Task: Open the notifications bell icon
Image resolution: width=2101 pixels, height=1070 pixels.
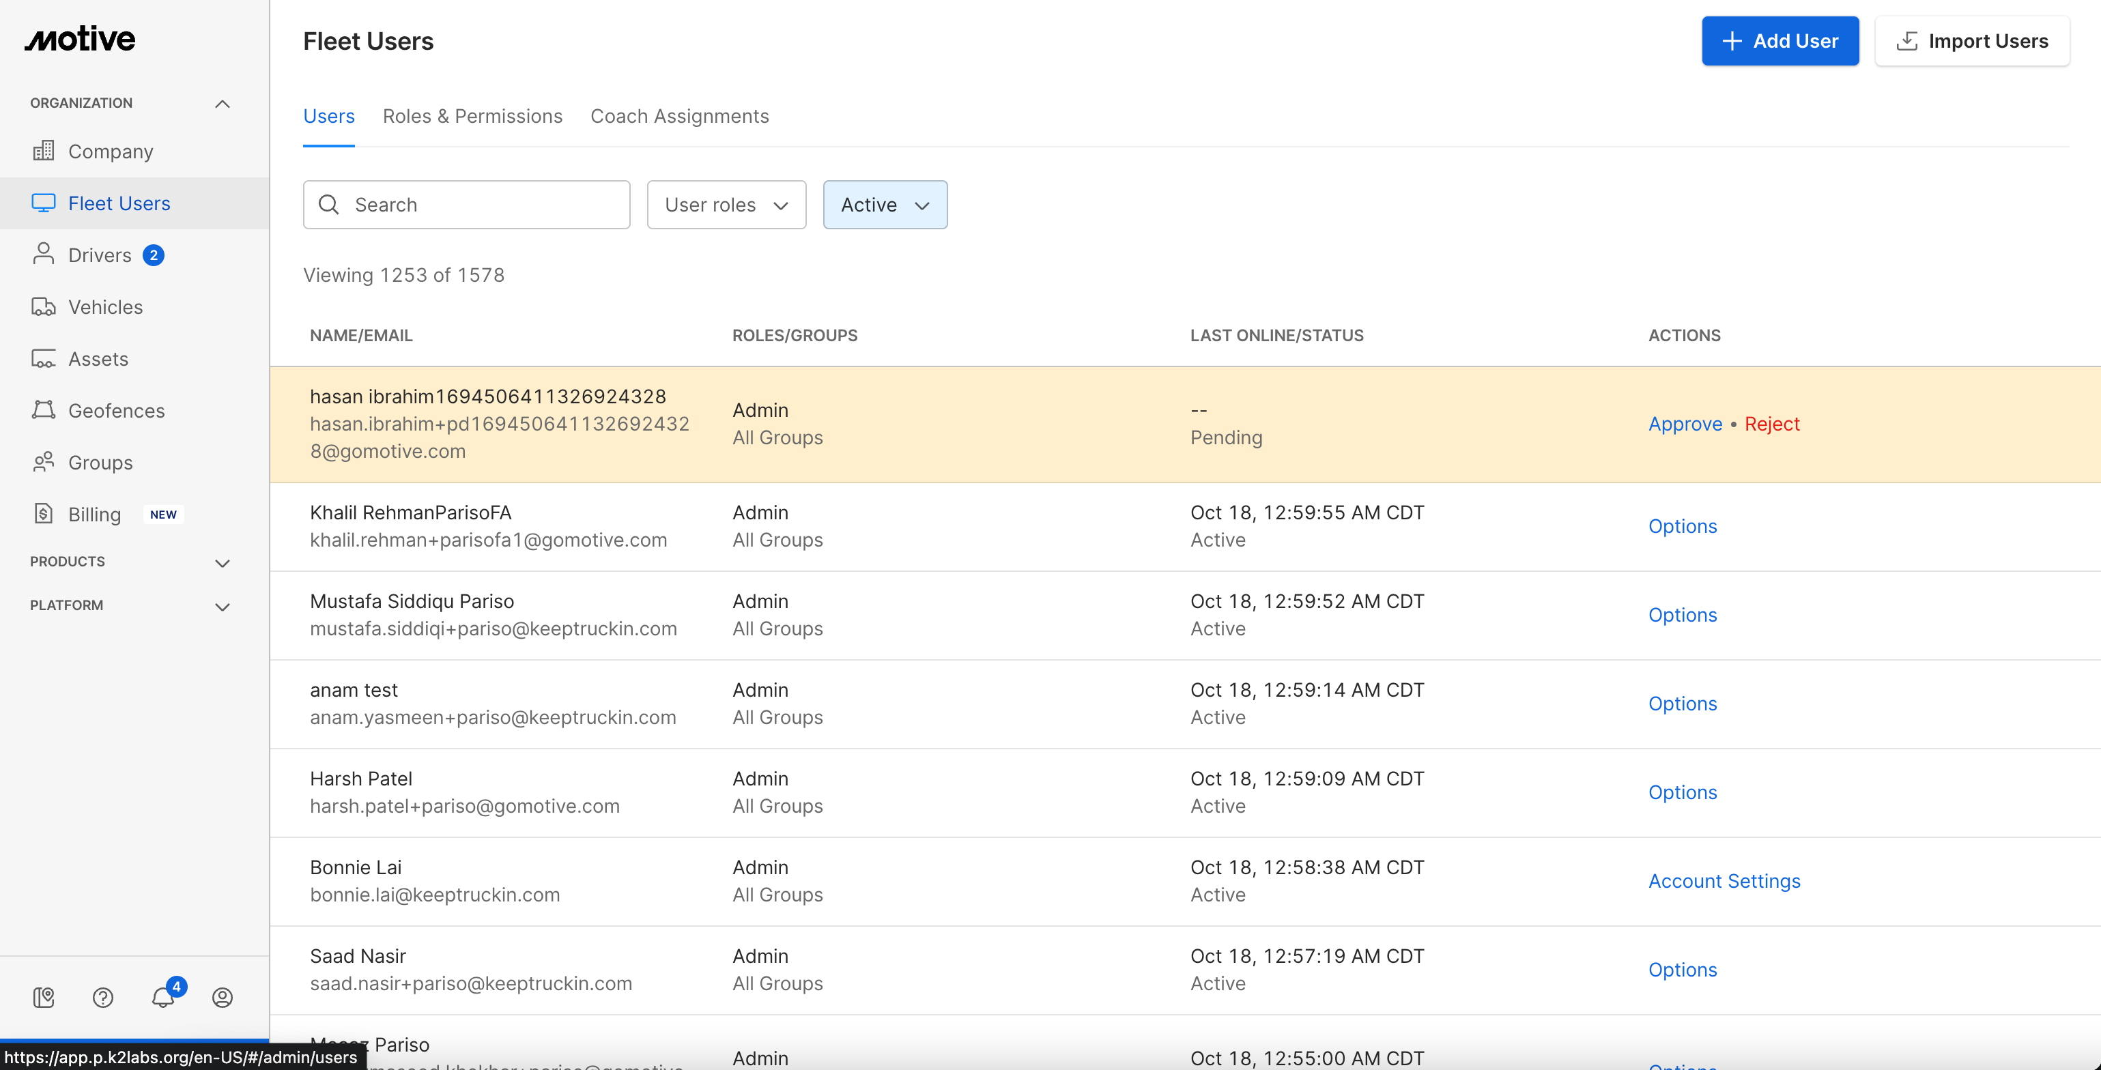Action: [x=163, y=996]
